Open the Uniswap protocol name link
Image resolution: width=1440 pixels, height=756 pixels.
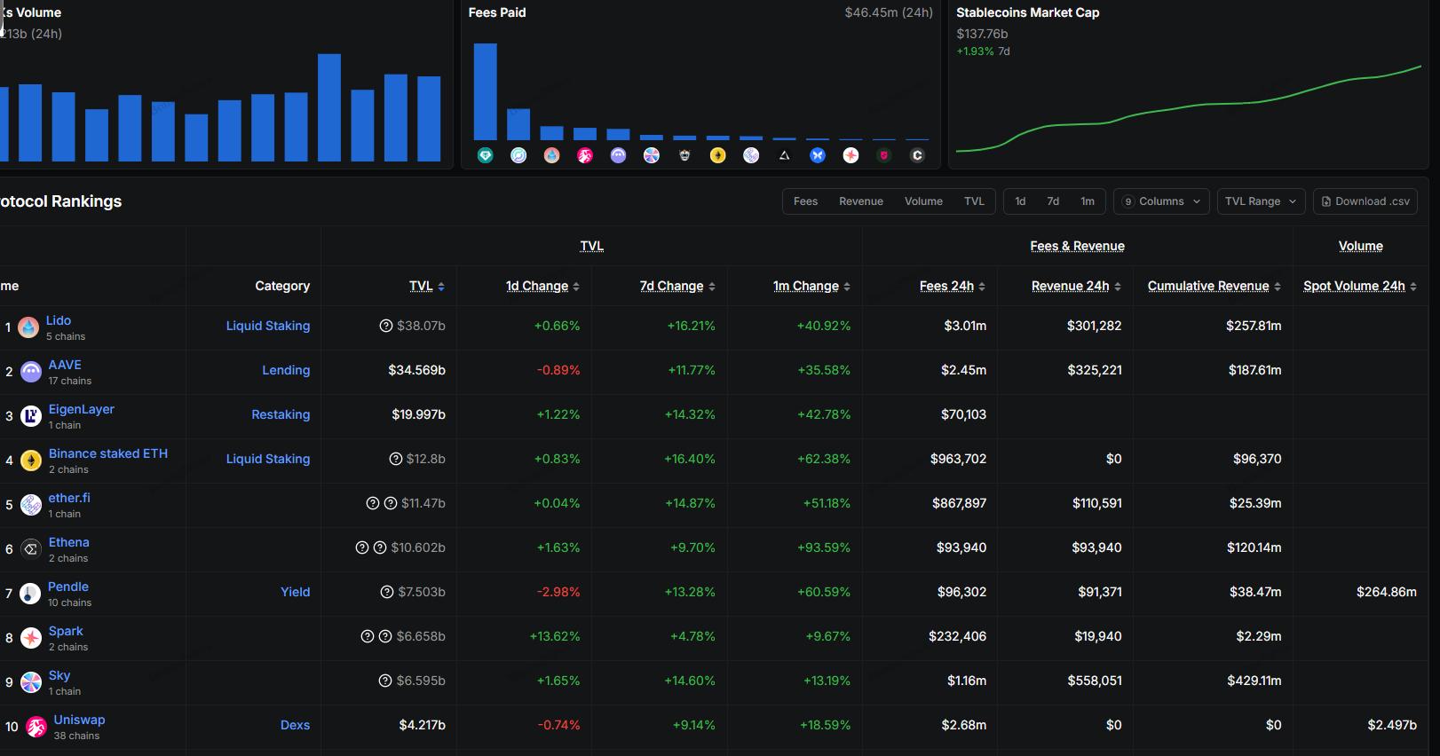click(x=79, y=720)
